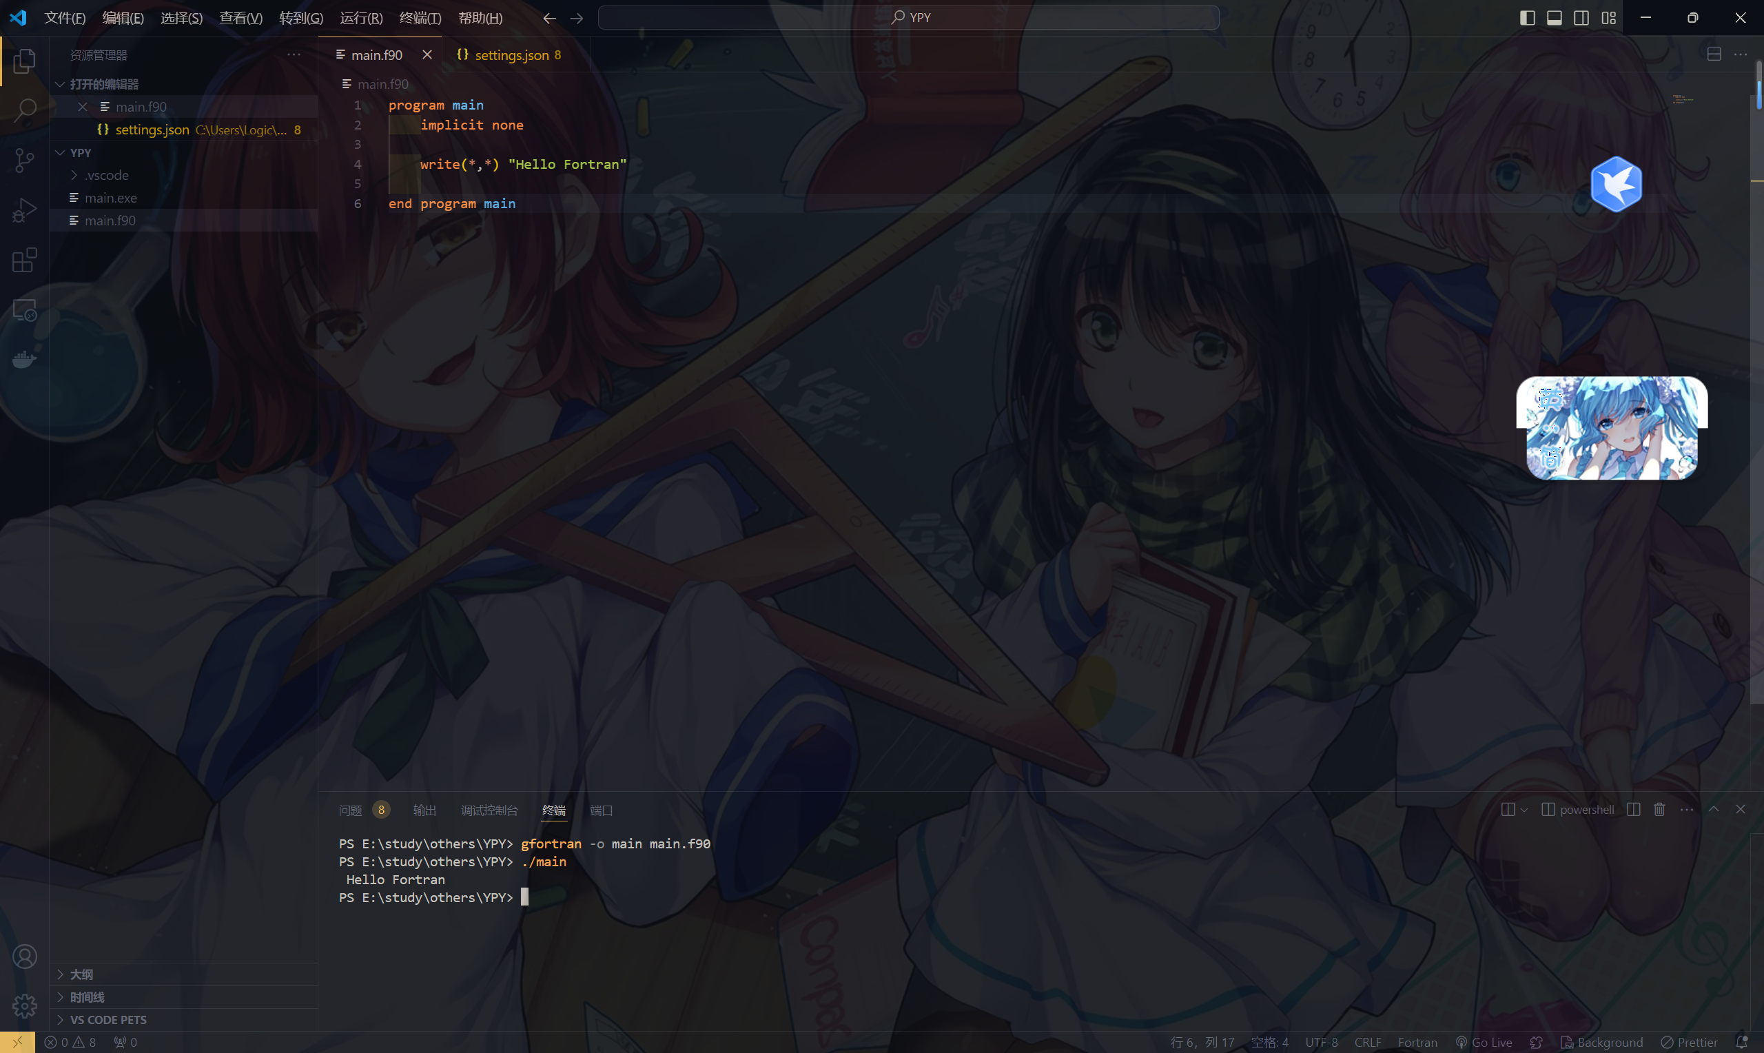The image size is (1764, 1053).
Task: Open the 文件(F) menu
Action: point(65,18)
